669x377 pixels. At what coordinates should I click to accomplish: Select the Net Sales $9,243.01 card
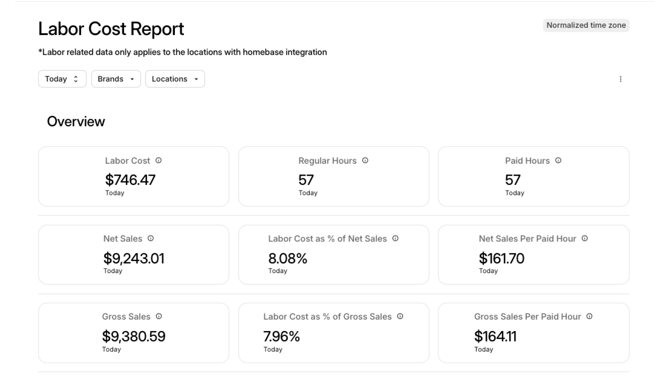coord(134,255)
